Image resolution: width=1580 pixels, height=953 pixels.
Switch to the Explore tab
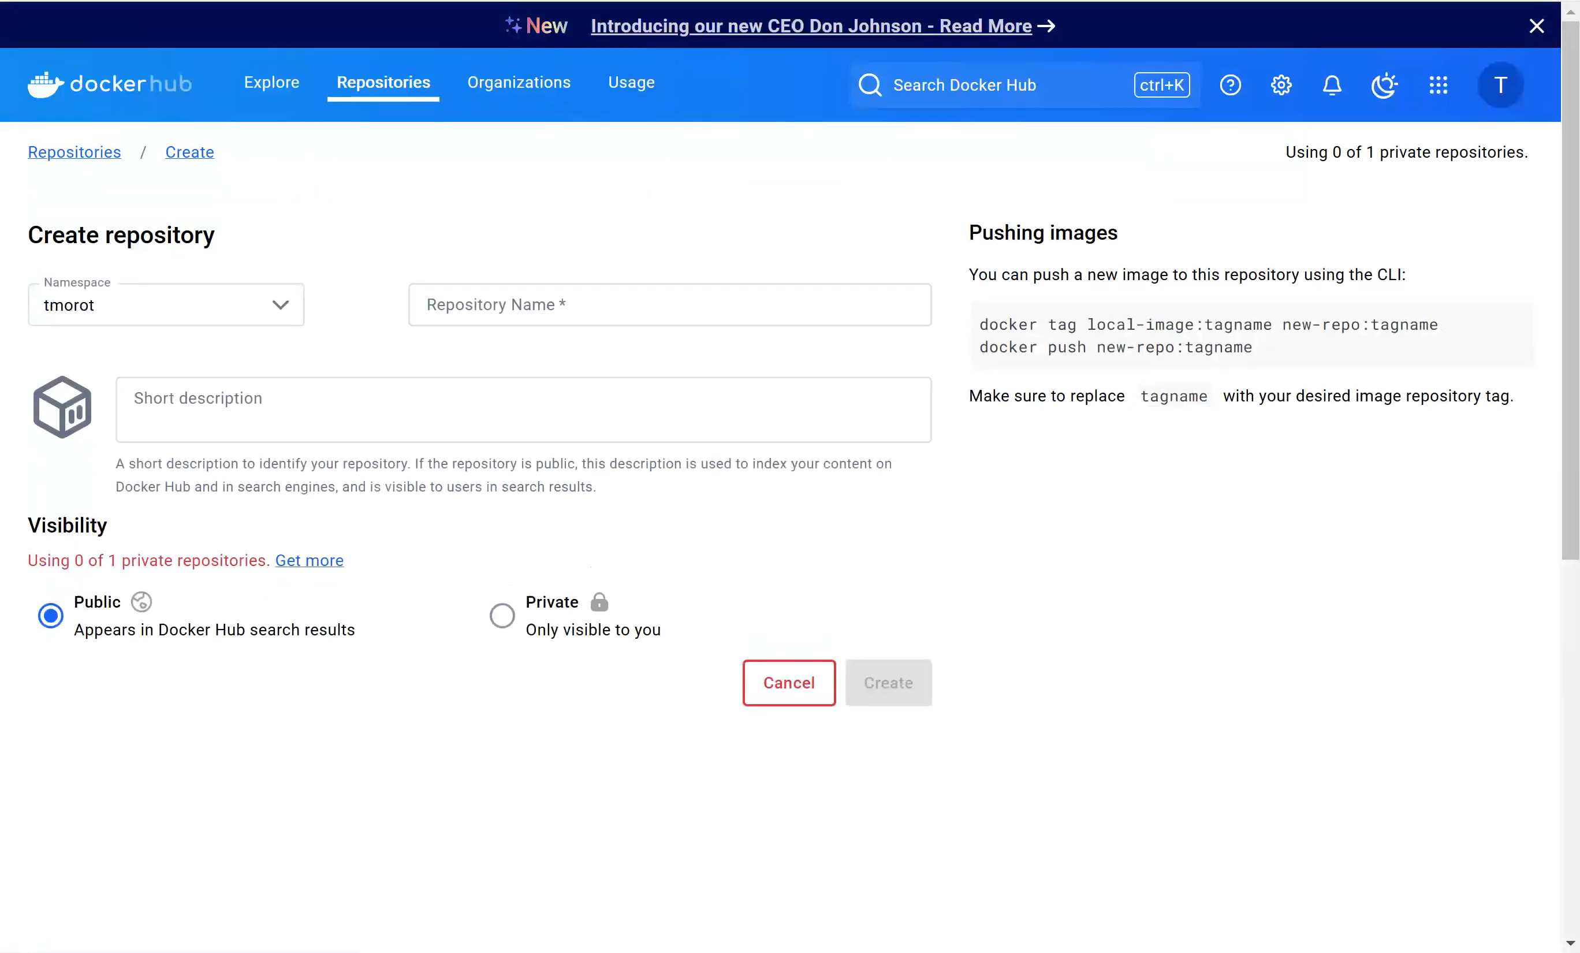tap(271, 82)
